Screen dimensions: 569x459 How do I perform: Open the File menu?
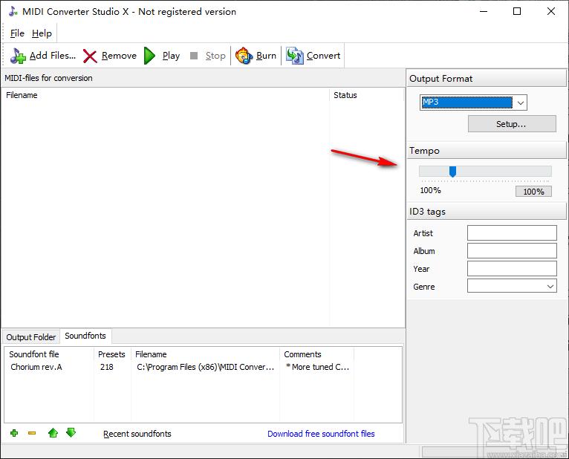17,33
